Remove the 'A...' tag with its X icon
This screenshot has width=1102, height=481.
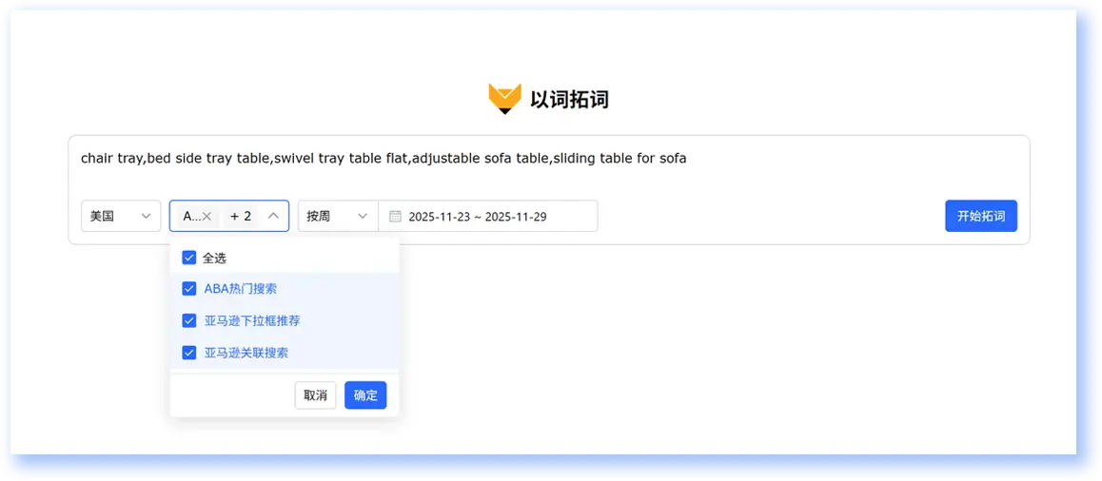pos(207,217)
